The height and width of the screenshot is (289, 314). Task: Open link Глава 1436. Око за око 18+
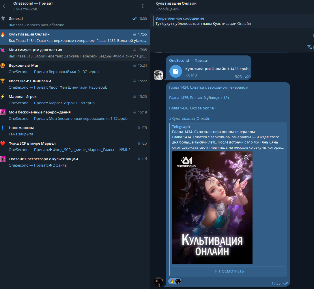192,108
